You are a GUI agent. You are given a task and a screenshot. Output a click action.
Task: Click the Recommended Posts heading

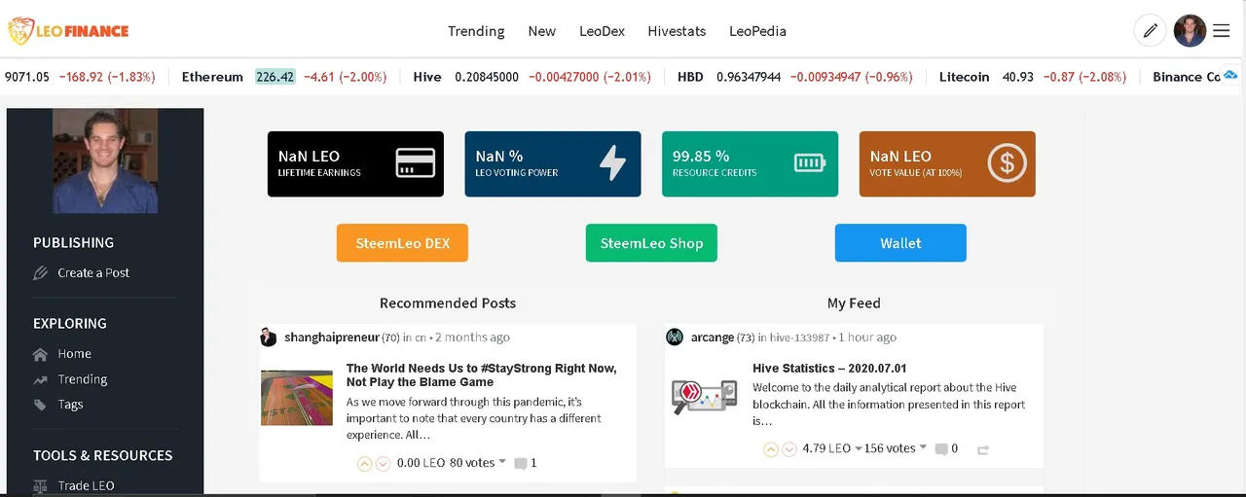point(448,303)
